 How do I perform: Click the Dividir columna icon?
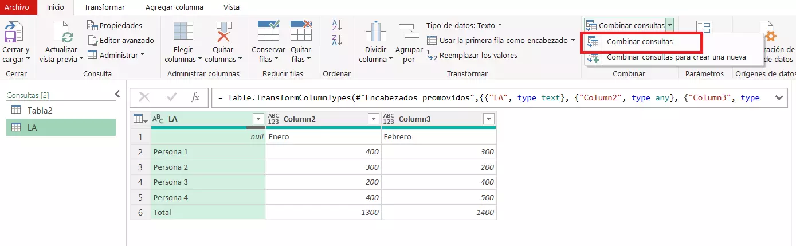click(x=376, y=32)
